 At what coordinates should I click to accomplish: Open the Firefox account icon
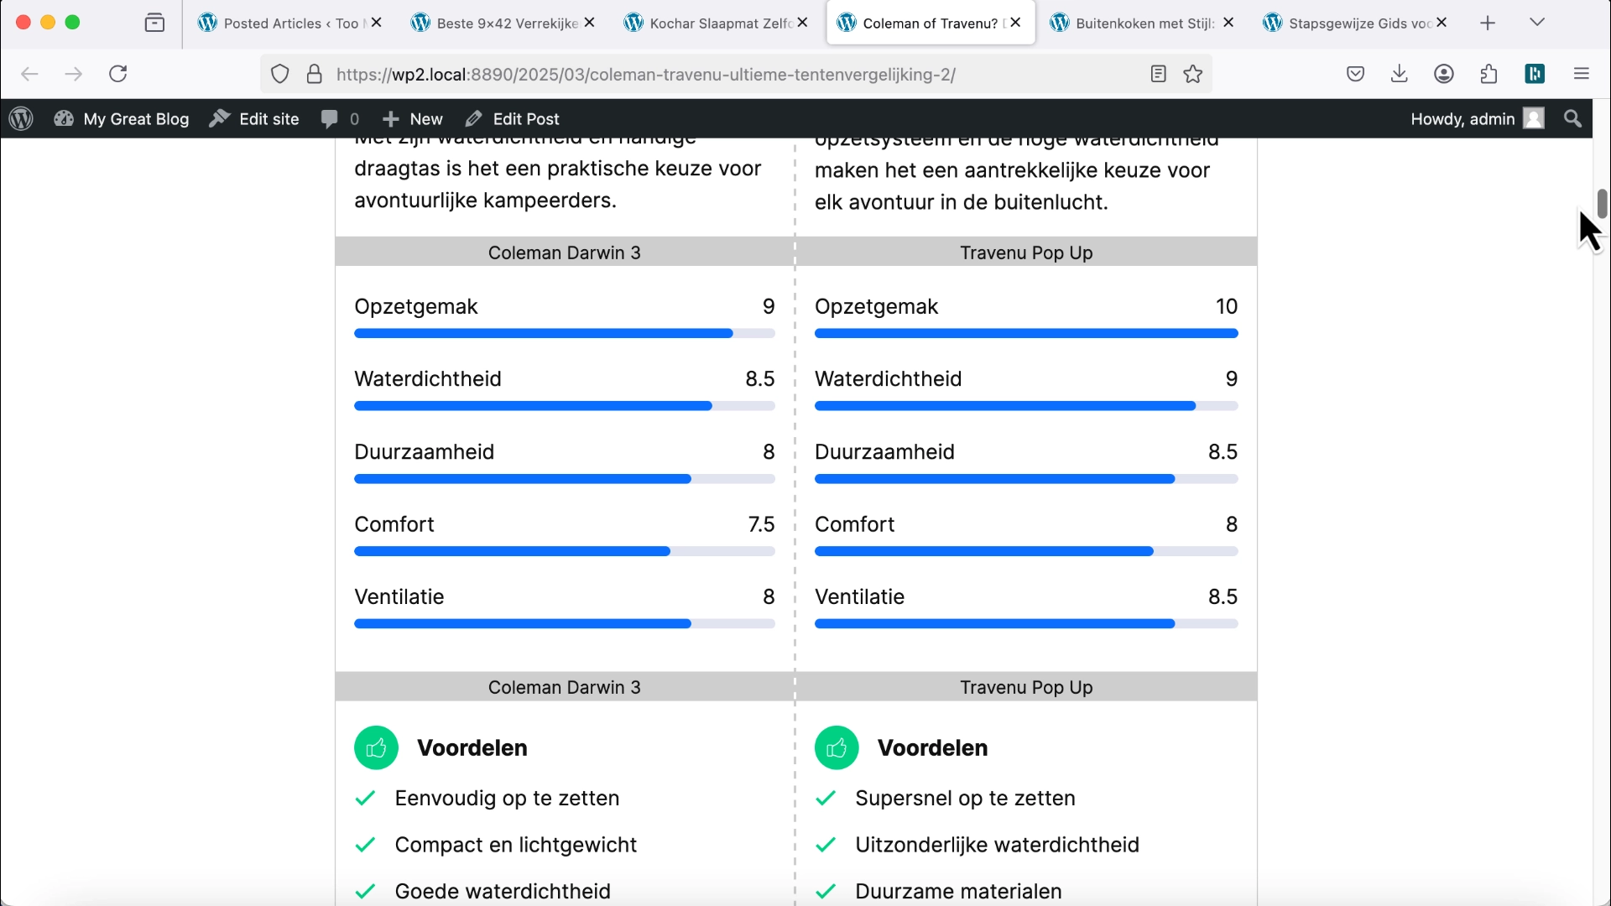coord(1444,74)
